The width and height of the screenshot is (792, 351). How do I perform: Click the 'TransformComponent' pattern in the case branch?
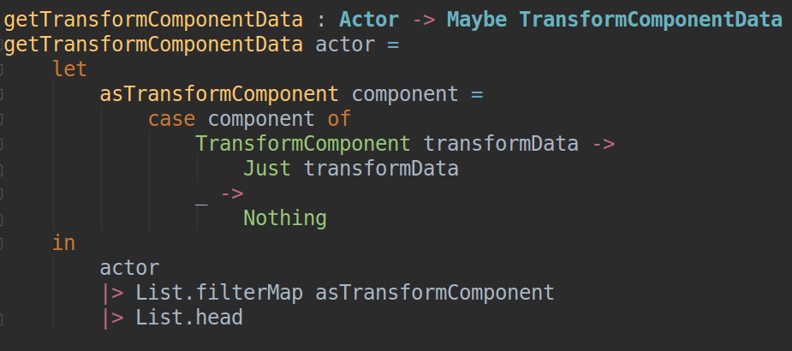coord(303,144)
